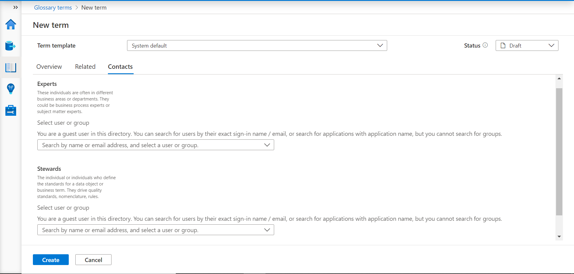Open the Glossary book icon
The image size is (574, 274).
pyautogui.click(x=11, y=68)
